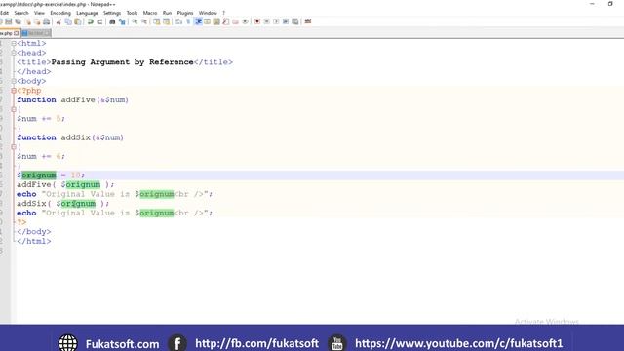Toggle file monitoring eye icon
The image size is (624, 351).
(245, 21)
